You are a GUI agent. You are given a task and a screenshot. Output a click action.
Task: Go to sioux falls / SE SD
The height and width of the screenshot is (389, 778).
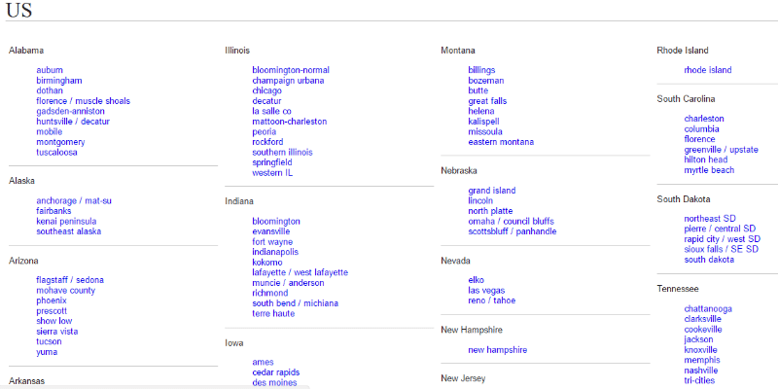point(722,249)
